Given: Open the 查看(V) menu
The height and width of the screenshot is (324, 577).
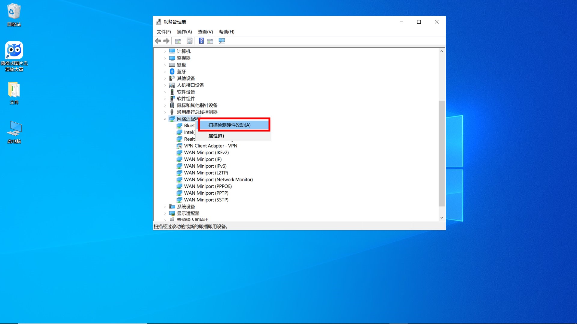Looking at the screenshot, I should 205,32.
